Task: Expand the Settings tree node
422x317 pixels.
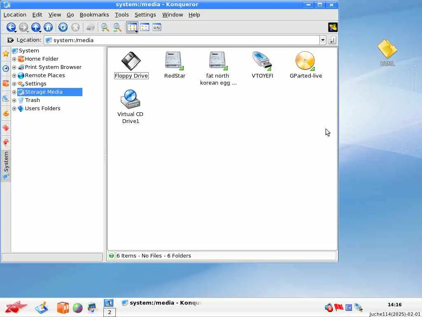Action: point(14,84)
